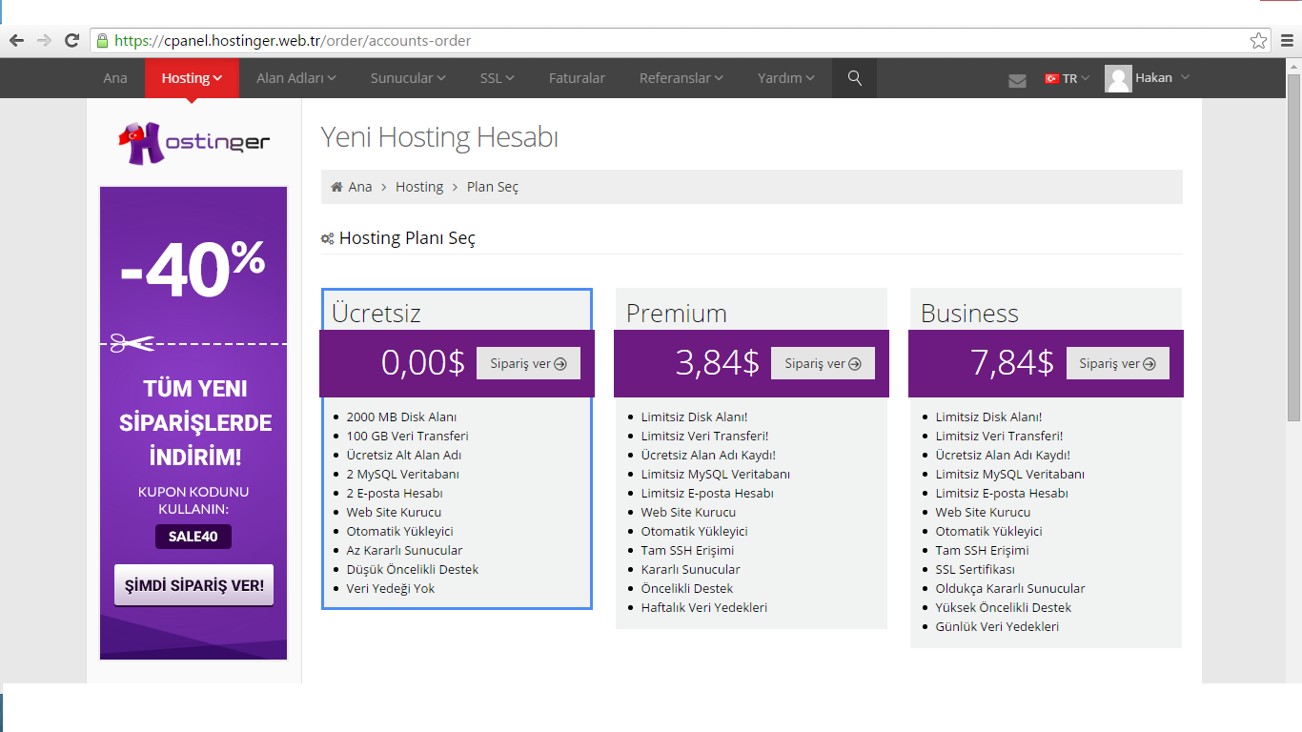The width and height of the screenshot is (1302, 732).
Task: Click the 3,84$ price
Action: [718, 362]
